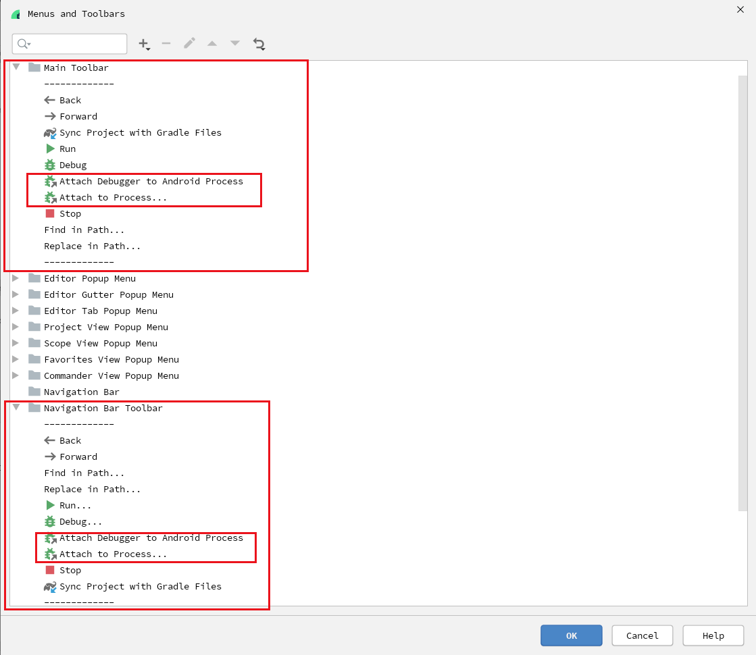The width and height of the screenshot is (756, 655).
Task: Click the OK button
Action: (571, 635)
